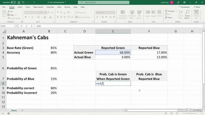Select cell with 68.00%

click(113, 52)
